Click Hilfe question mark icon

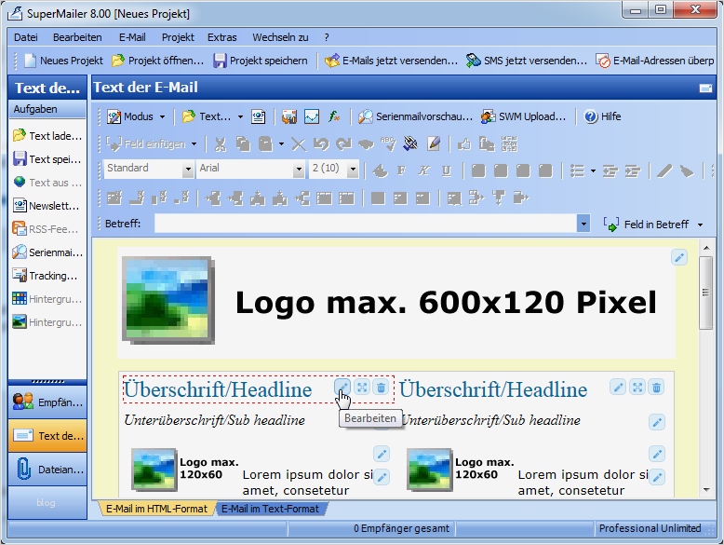591,116
